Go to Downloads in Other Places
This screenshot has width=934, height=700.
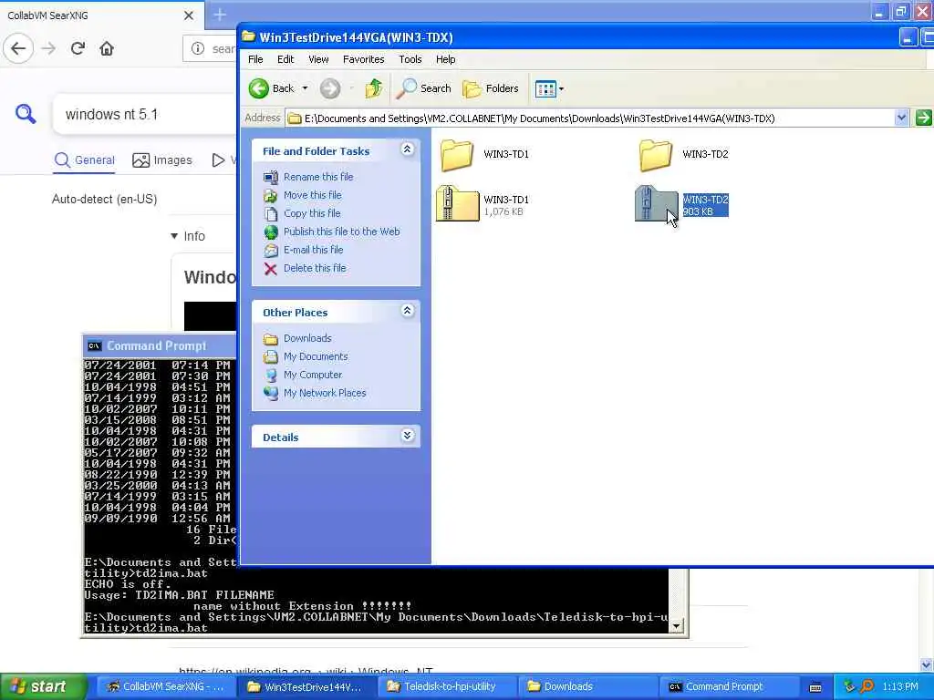click(x=307, y=338)
